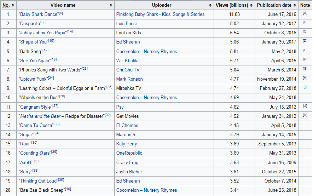Viewport: 313px width, 196px height.
Task: Select the 8.02 views cell
Action: 234,24
